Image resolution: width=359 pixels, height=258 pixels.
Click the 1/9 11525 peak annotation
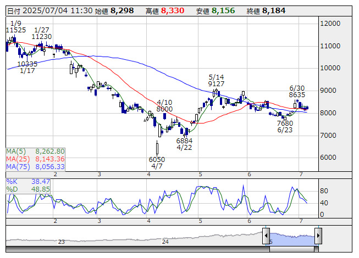[16, 27]
